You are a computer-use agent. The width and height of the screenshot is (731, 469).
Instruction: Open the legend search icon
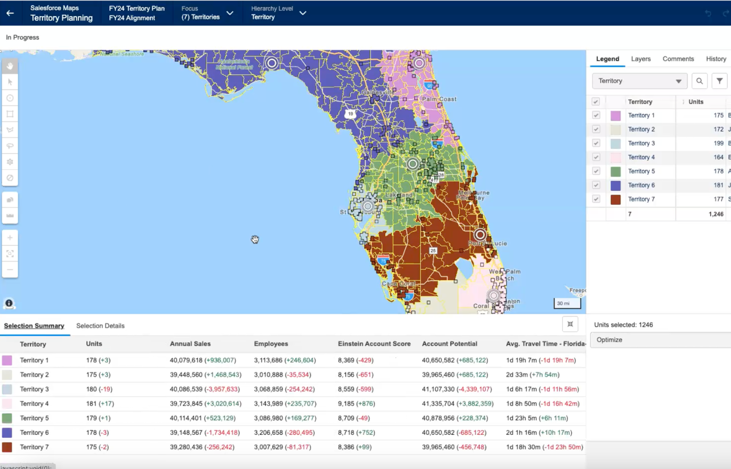pos(699,81)
